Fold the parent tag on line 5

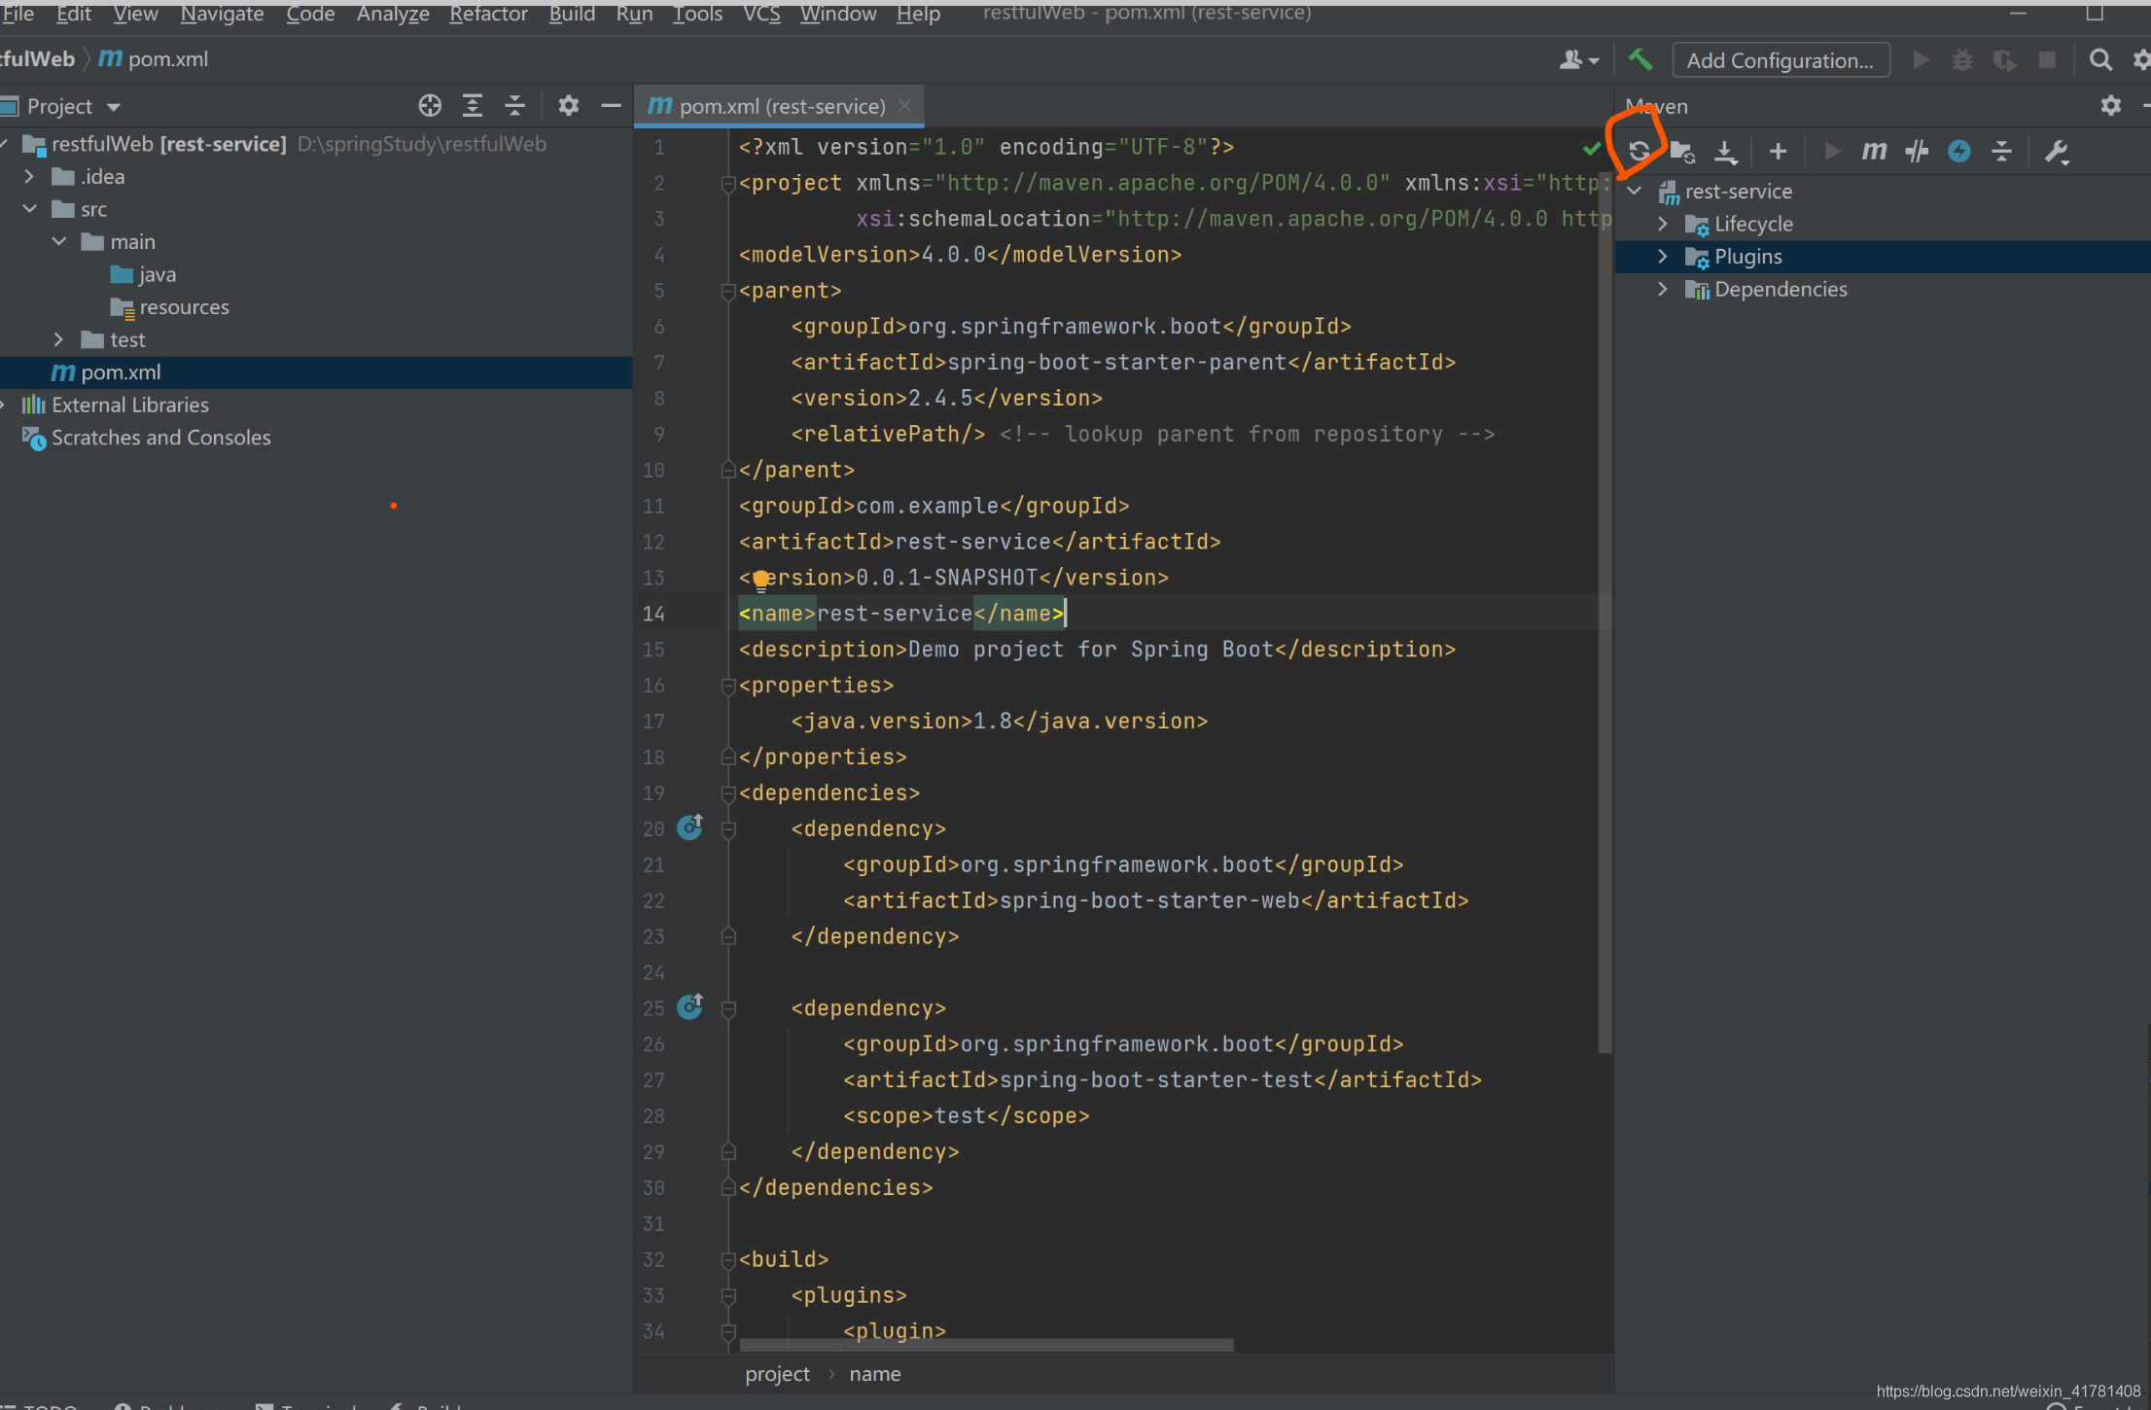(x=727, y=291)
